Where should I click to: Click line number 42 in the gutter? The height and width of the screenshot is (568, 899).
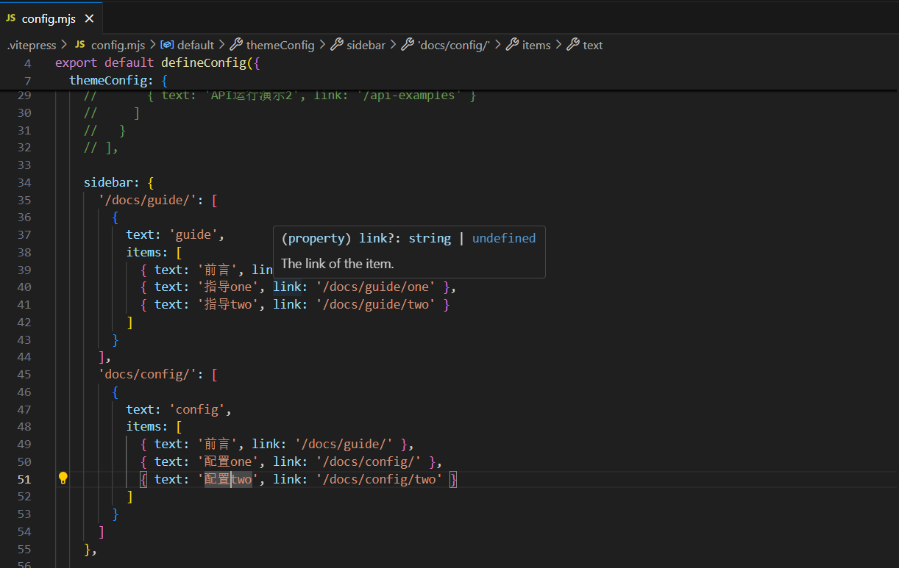(x=24, y=322)
